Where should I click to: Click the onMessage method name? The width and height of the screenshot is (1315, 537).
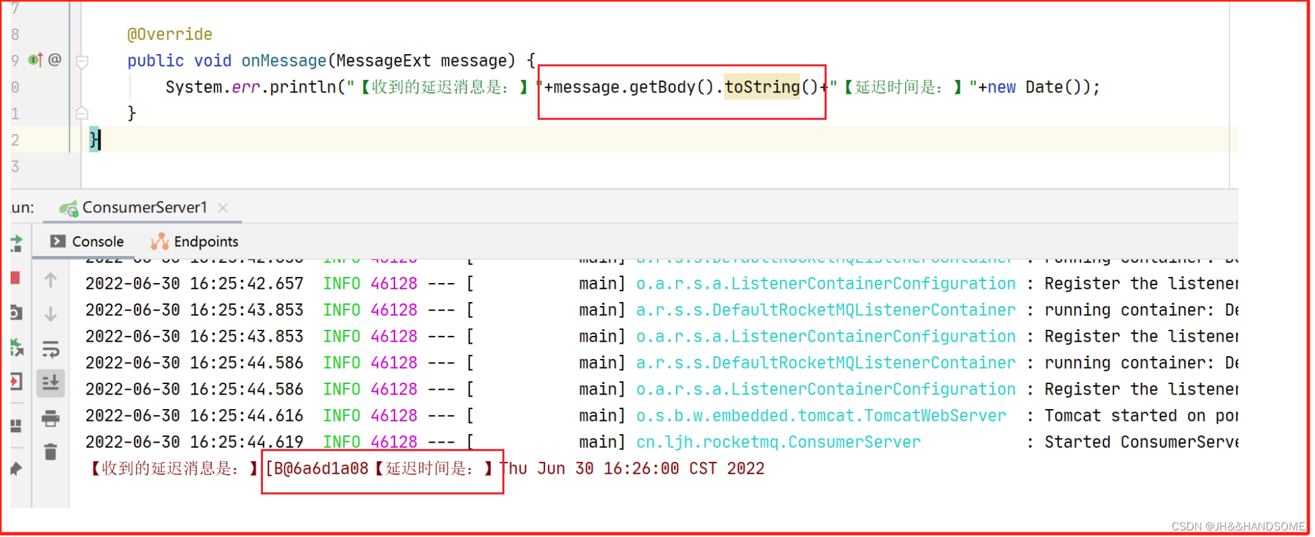coord(284,61)
